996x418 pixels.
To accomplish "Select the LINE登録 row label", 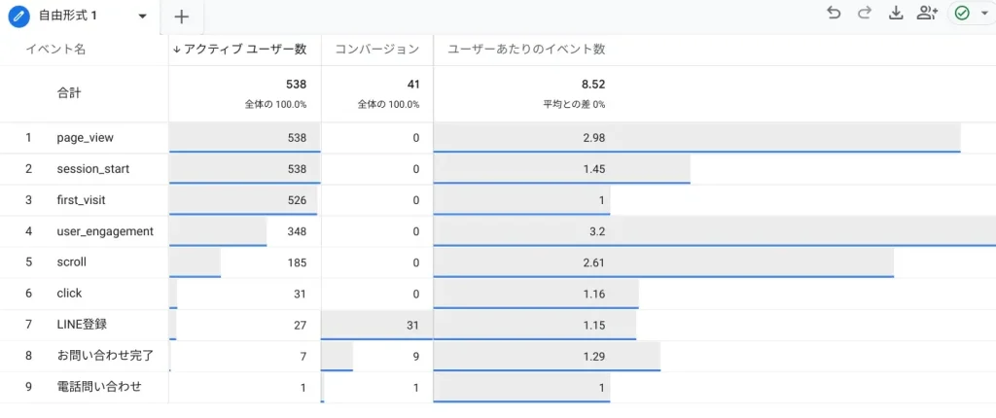I will [x=82, y=325].
